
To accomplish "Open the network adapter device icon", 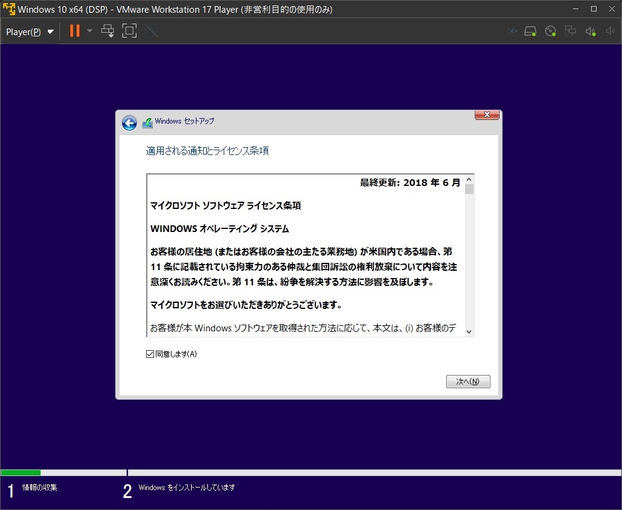I will pyautogui.click(x=570, y=31).
